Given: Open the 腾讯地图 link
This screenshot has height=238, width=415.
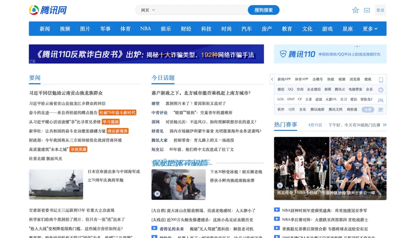Looking at the screenshot, I should (317, 110).
